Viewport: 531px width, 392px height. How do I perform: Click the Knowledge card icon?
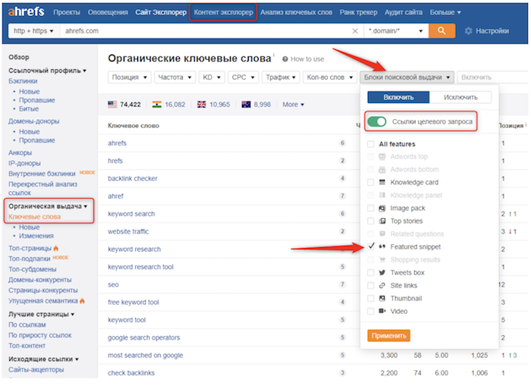(x=382, y=182)
